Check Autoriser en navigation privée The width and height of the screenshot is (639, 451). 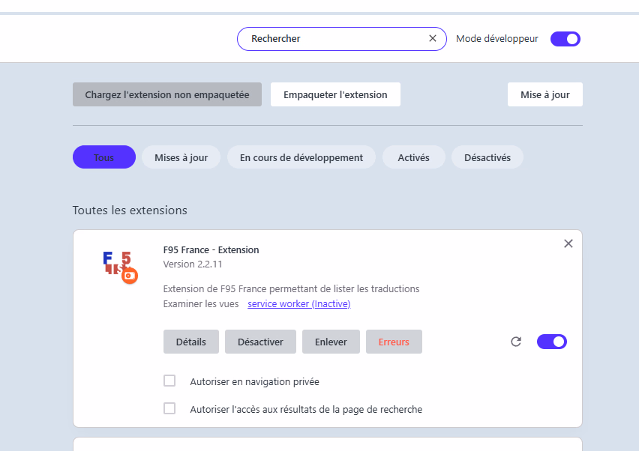point(169,381)
